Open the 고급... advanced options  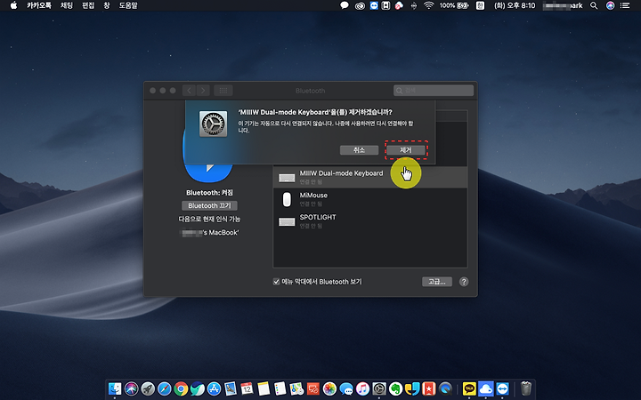pyautogui.click(x=437, y=282)
